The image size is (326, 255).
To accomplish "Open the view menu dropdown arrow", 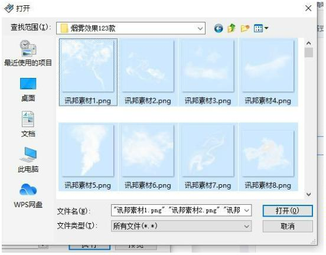I will point(266,28).
